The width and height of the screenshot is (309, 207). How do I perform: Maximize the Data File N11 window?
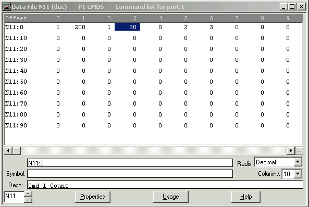292,7
